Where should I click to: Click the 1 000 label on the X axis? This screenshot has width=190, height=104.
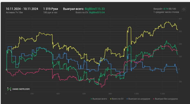(x=136, y=94)
